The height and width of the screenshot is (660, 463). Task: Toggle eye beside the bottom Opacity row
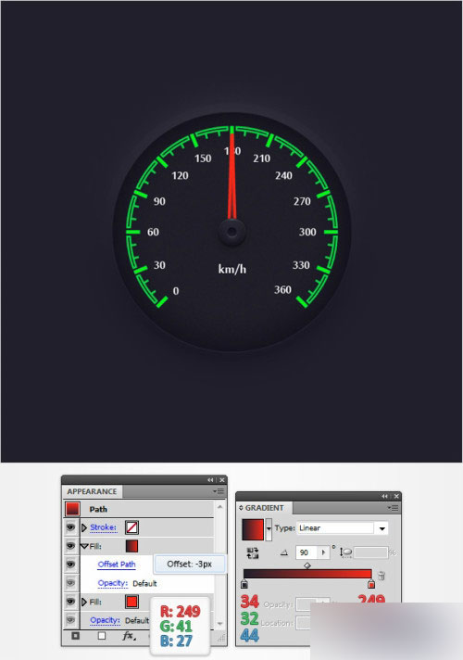[x=70, y=620]
